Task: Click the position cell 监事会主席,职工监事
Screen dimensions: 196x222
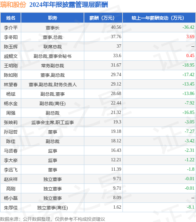Action: (53, 122)
